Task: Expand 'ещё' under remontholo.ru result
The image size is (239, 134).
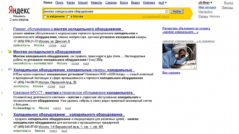Action: [86, 63]
